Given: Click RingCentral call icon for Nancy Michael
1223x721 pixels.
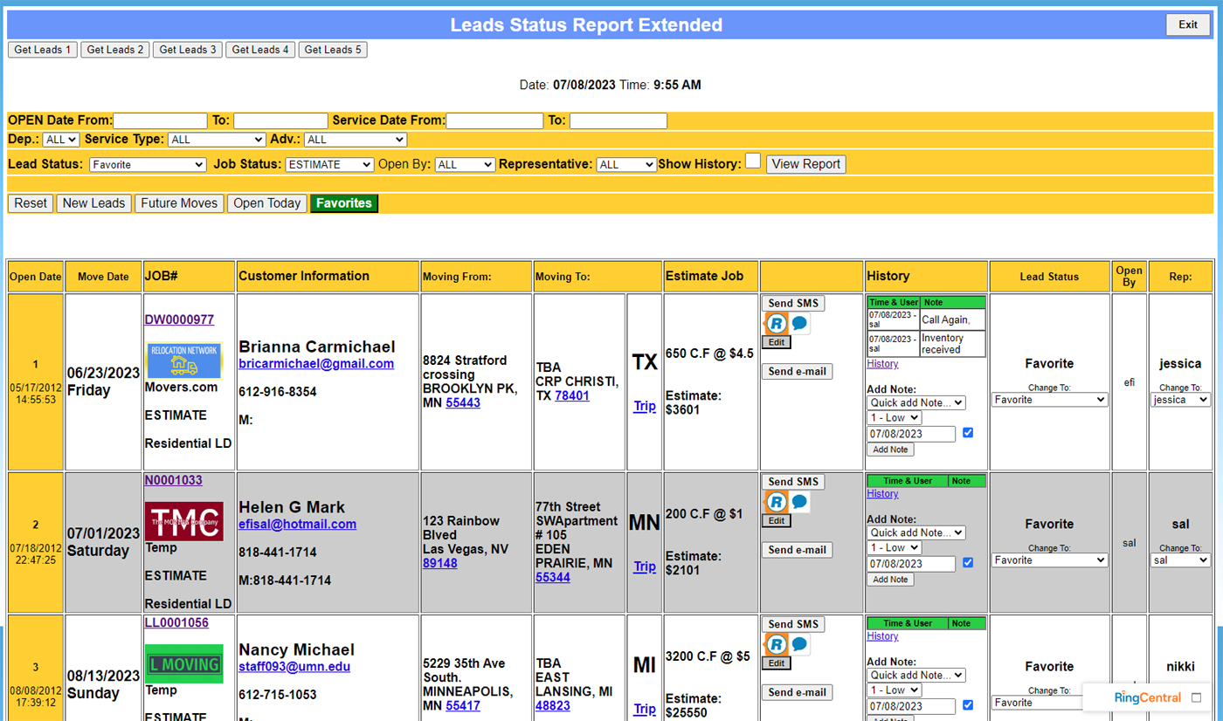Looking at the screenshot, I should pyautogui.click(x=775, y=644).
